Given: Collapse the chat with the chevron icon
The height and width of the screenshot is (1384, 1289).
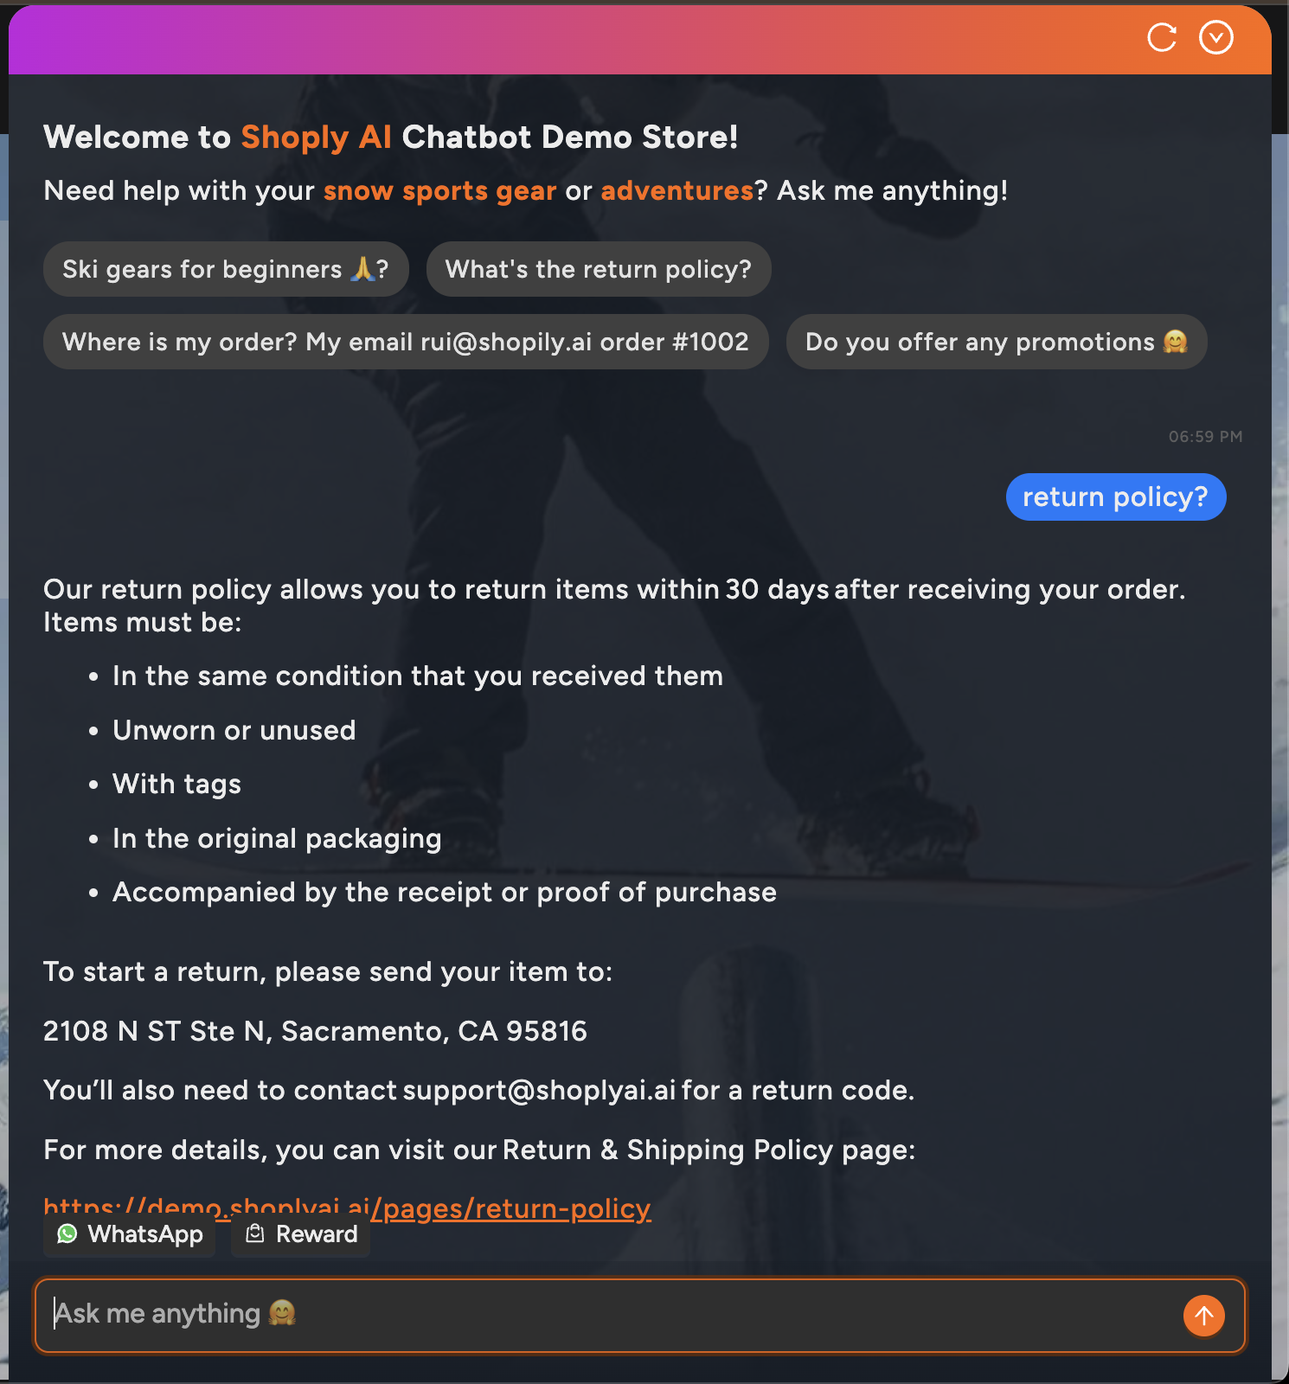Looking at the screenshot, I should (x=1215, y=38).
